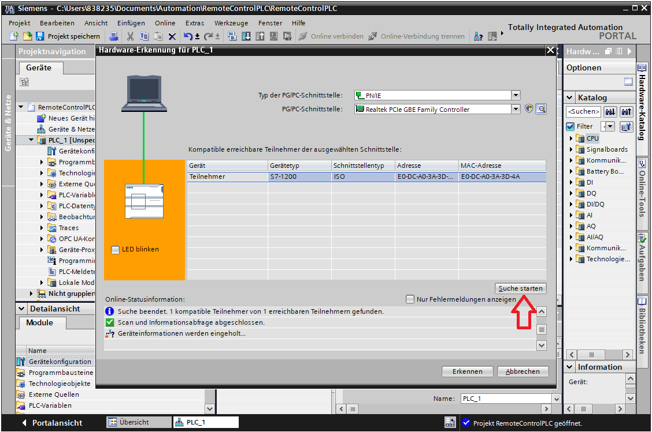Click the search down icon in Katalog

pyautogui.click(x=610, y=112)
